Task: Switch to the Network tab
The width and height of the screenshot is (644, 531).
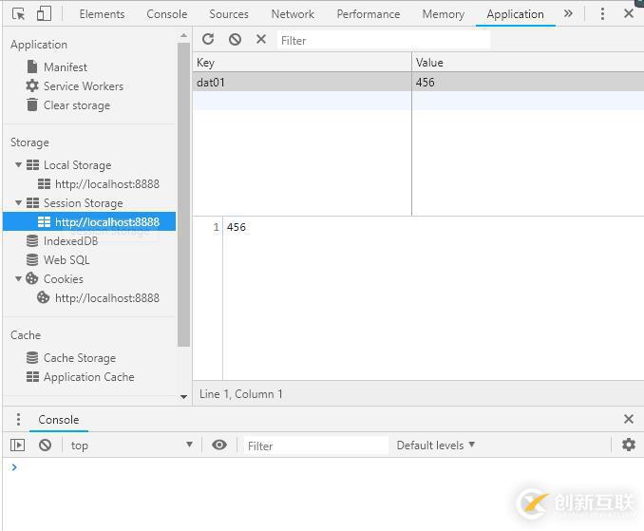Action: pyautogui.click(x=293, y=14)
